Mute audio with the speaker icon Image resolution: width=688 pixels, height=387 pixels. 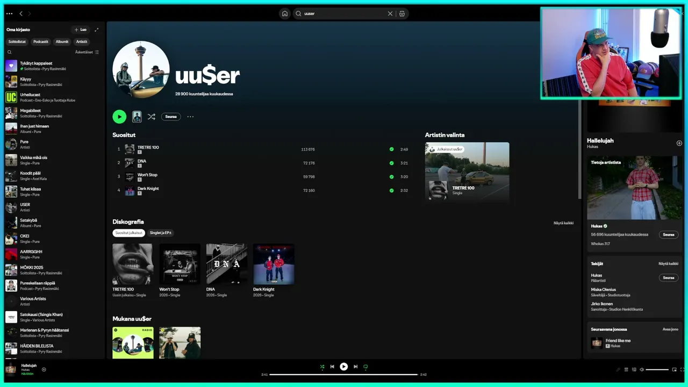(x=642, y=370)
